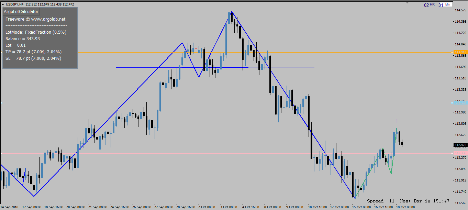
Task: Click the '2 Oct 00:00' time label
Action: pos(207,208)
